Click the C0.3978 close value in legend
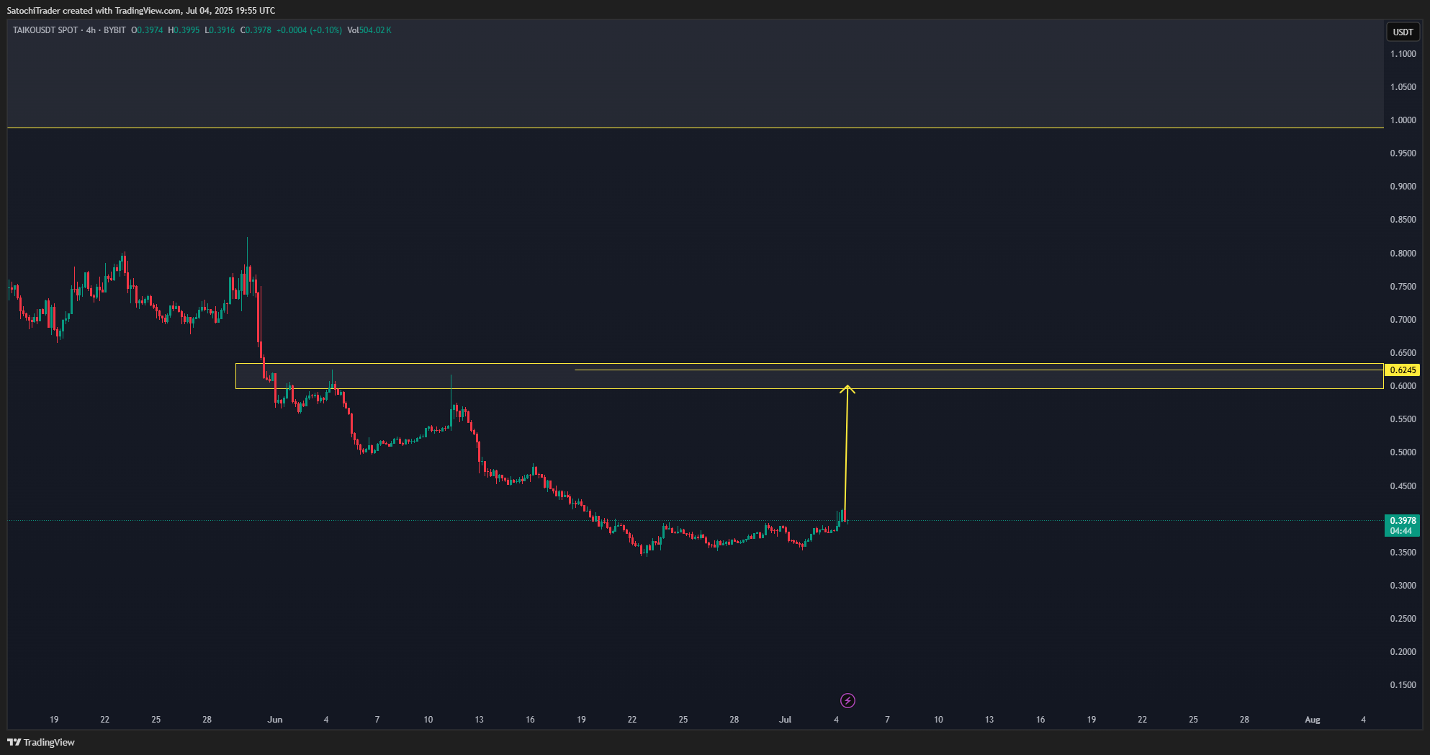Viewport: 1430px width, 755px height. (256, 30)
